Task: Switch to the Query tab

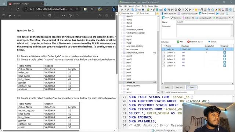Action: pyautogui.click(x=220, y=14)
